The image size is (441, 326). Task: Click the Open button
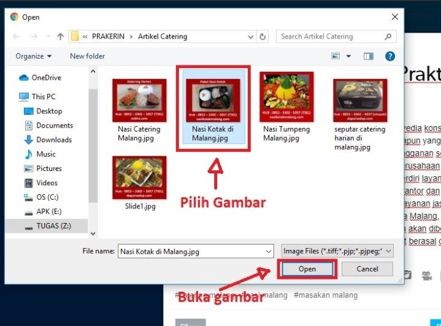tap(307, 269)
